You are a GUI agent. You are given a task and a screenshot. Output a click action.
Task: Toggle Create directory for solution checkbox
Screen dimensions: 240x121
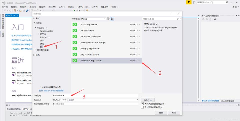coord(142,104)
